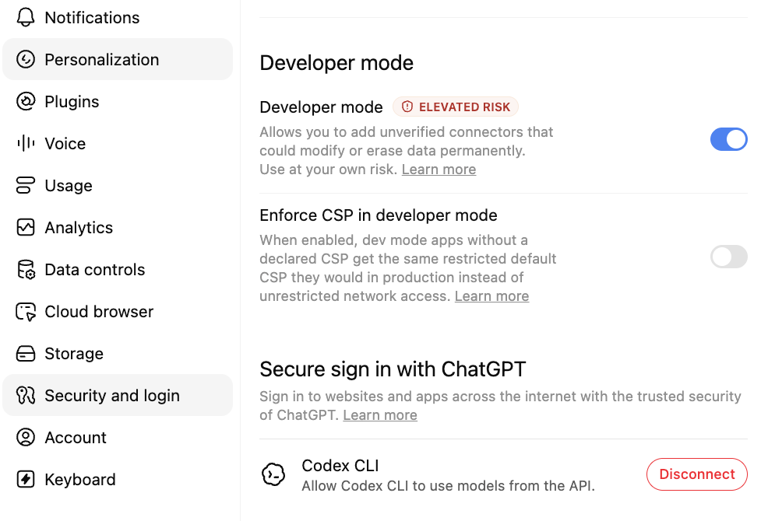Select Security and login section
768x521 pixels.
click(118, 395)
